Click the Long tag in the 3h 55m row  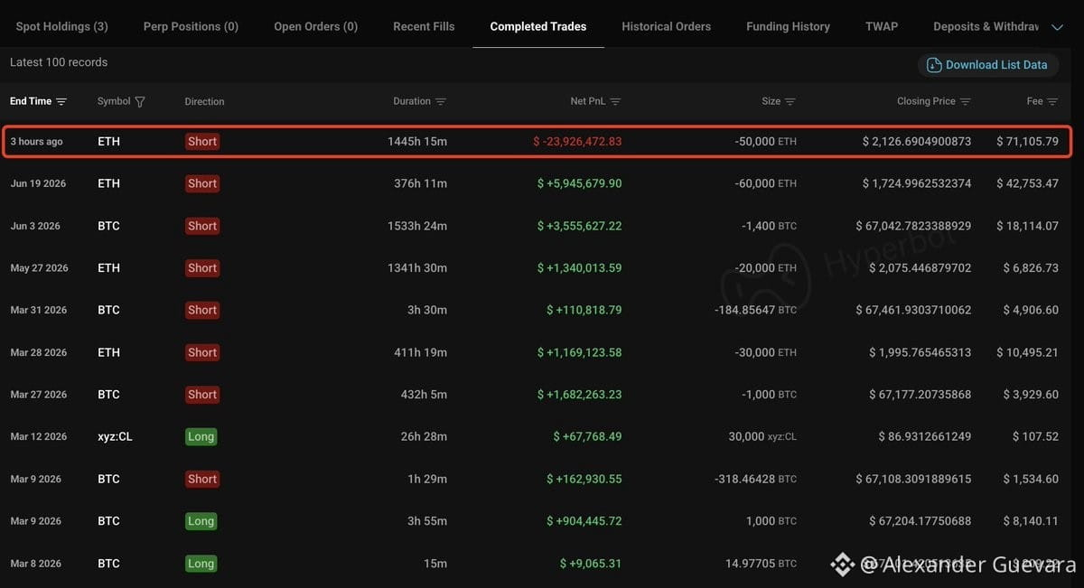tap(201, 521)
